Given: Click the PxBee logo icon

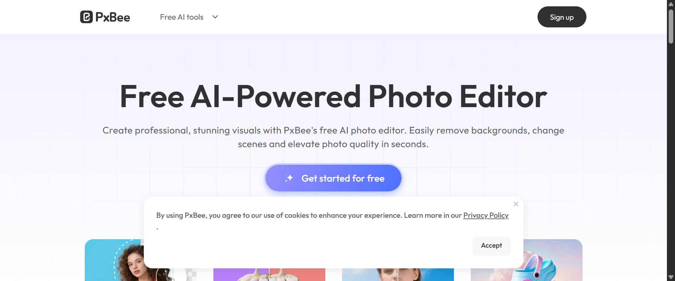Looking at the screenshot, I should (x=86, y=17).
